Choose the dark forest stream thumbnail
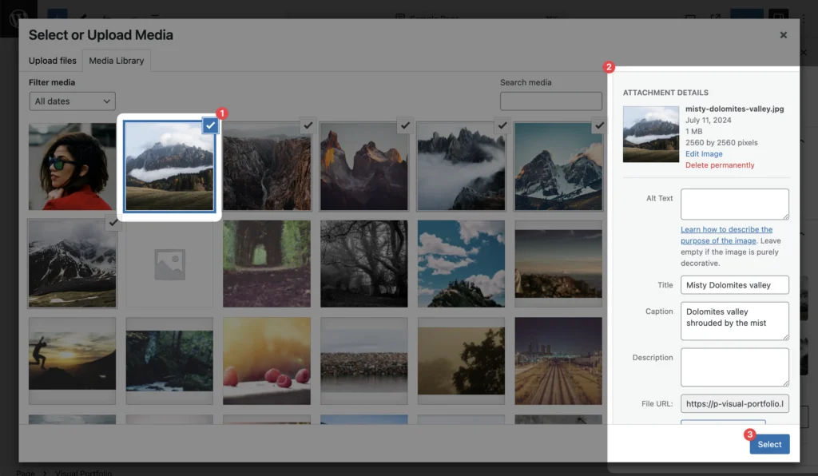 [169, 361]
